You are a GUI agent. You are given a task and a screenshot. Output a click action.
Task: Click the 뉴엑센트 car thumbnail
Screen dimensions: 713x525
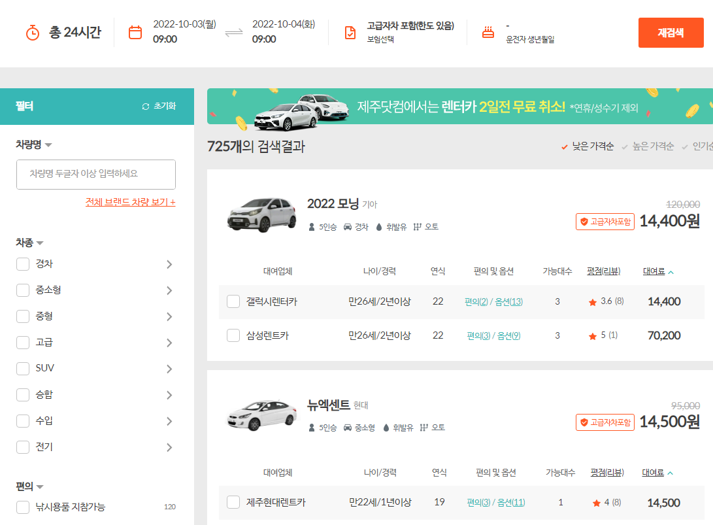click(261, 415)
